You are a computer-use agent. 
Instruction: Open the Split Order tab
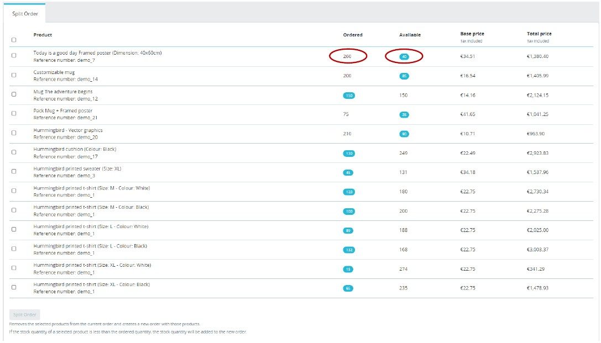click(25, 13)
